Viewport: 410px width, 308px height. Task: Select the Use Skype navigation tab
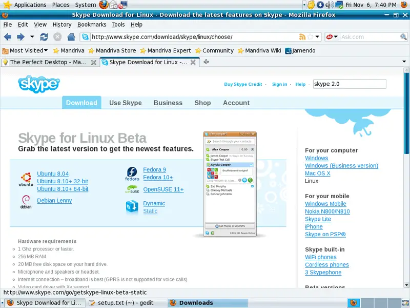click(126, 103)
